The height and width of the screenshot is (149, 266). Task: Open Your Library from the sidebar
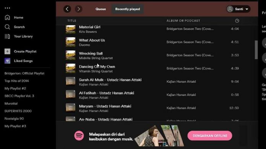pos(23,36)
